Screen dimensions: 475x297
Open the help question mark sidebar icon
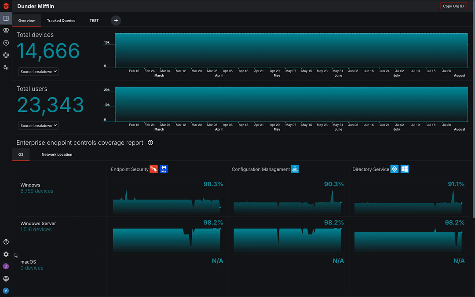click(x=6, y=242)
